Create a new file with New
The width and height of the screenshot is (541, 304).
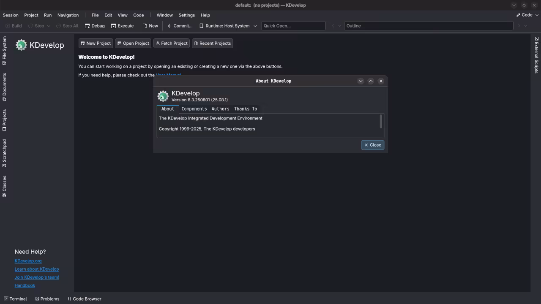[150, 26]
